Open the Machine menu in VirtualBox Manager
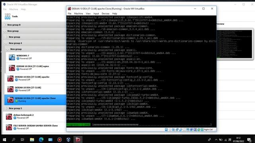255x143 pixels. [14, 9]
